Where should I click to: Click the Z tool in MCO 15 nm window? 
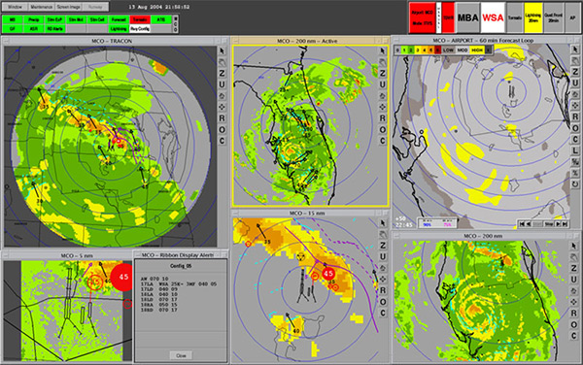tap(382, 246)
